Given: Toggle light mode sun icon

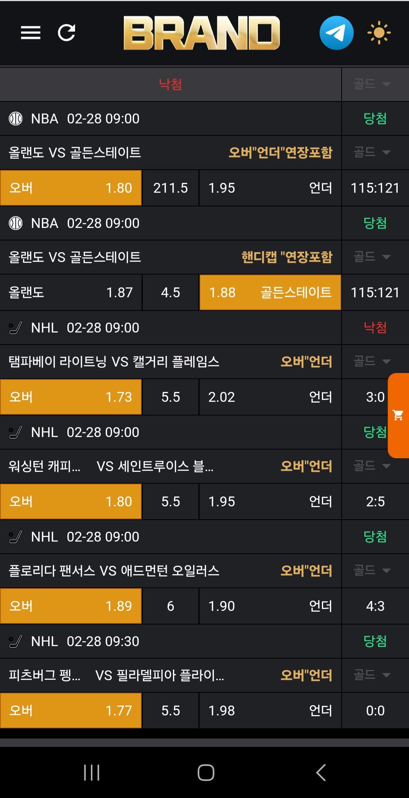Looking at the screenshot, I should pos(379,33).
